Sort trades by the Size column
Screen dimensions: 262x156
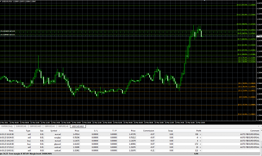pos(42,131)
